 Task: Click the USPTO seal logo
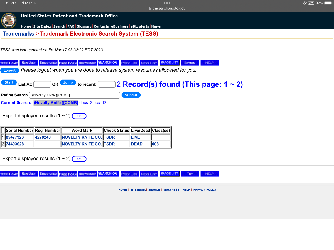coord(9,21)
